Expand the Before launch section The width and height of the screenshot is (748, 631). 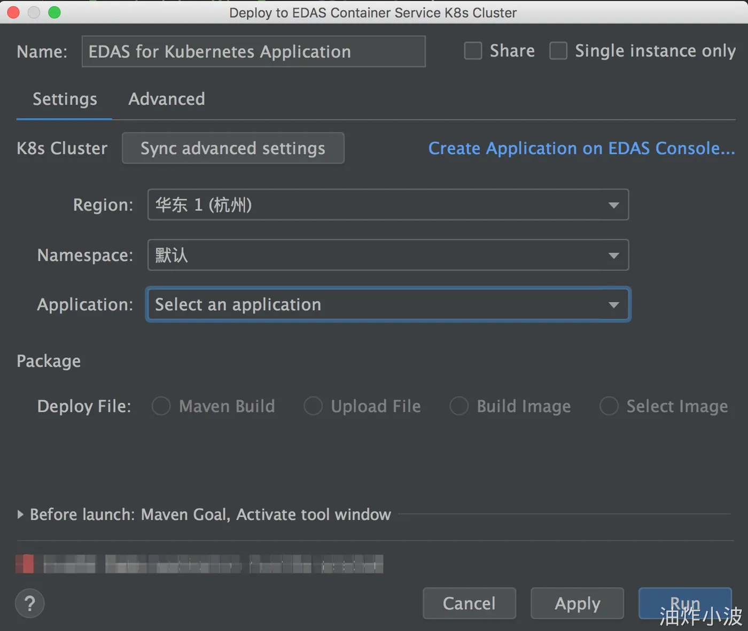click(20, 515)
